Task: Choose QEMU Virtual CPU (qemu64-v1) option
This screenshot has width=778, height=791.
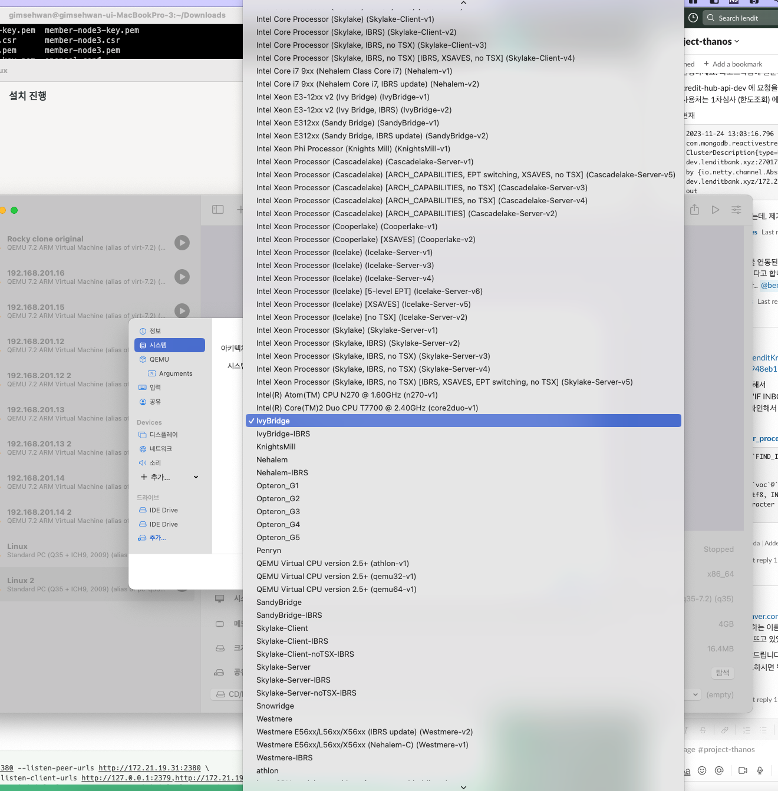Action: coord(463,589)
